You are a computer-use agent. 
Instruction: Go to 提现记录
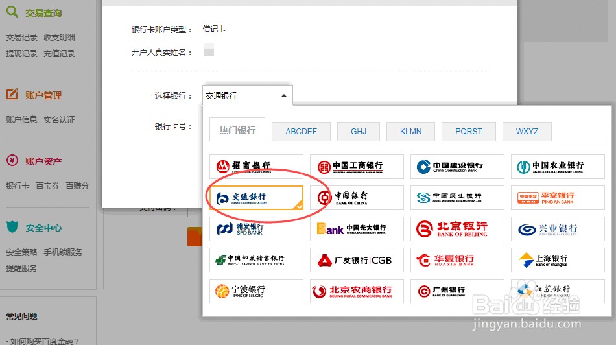pyautogui.click(x=21, y=53)
